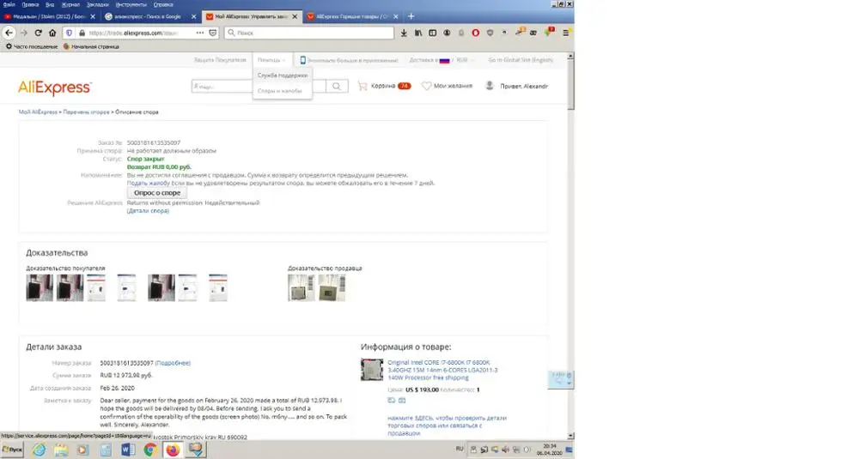Screen dimensions: 859x459
Task: Open a new browser tab with the plus icon
Action: click(411, 16)
